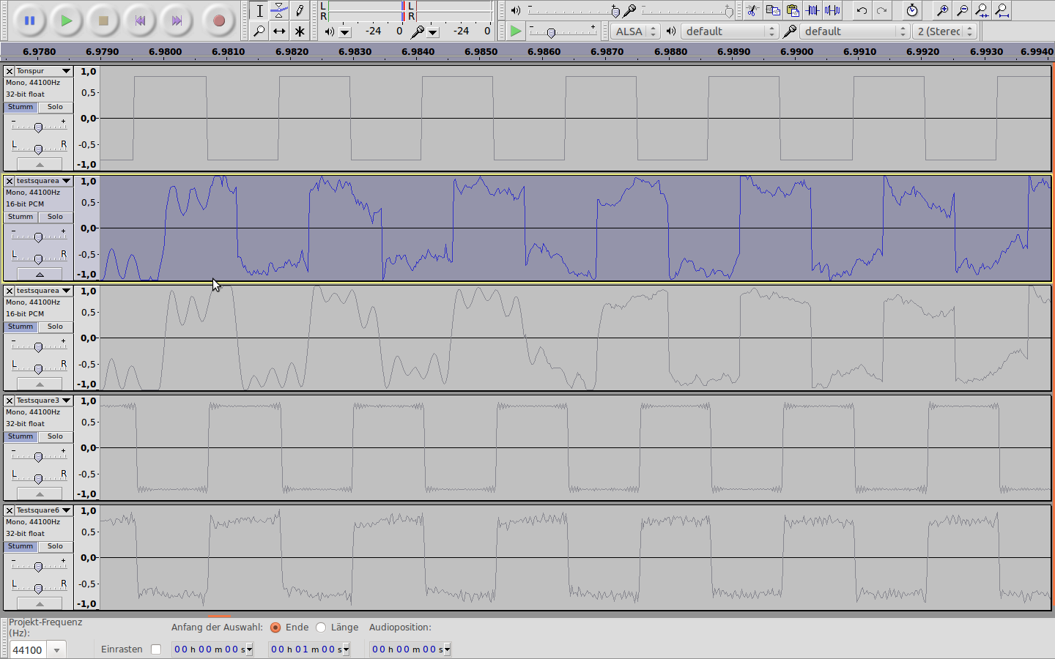The height and width of the screenshot is (659, 1055).
Task: Mute the Testsquare3 track
Action: click(21, 436)
